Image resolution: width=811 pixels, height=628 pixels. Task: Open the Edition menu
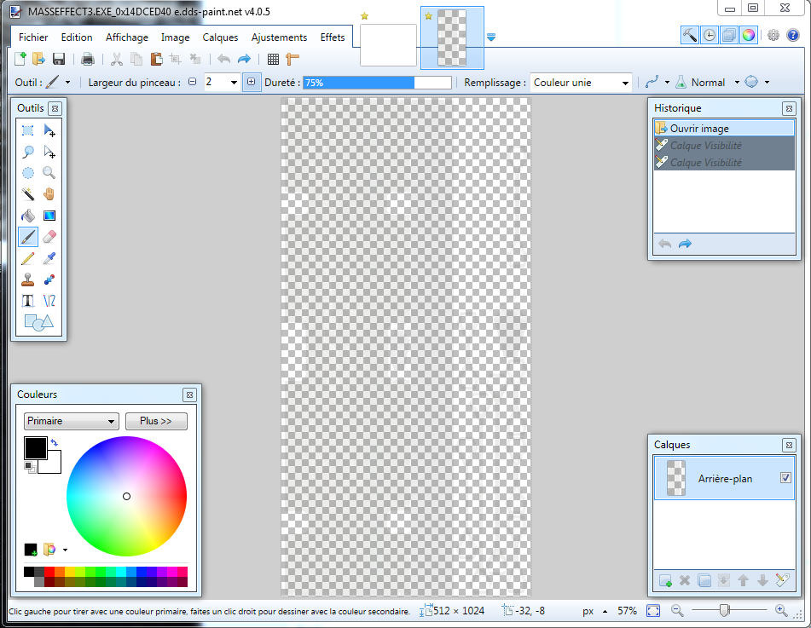[x=77, y=37]
